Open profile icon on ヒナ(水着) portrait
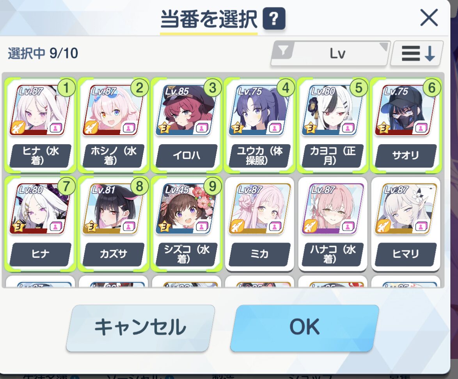The height and width of the screenshot is (379, 458). pyautogui.click(x=56, y=128)
